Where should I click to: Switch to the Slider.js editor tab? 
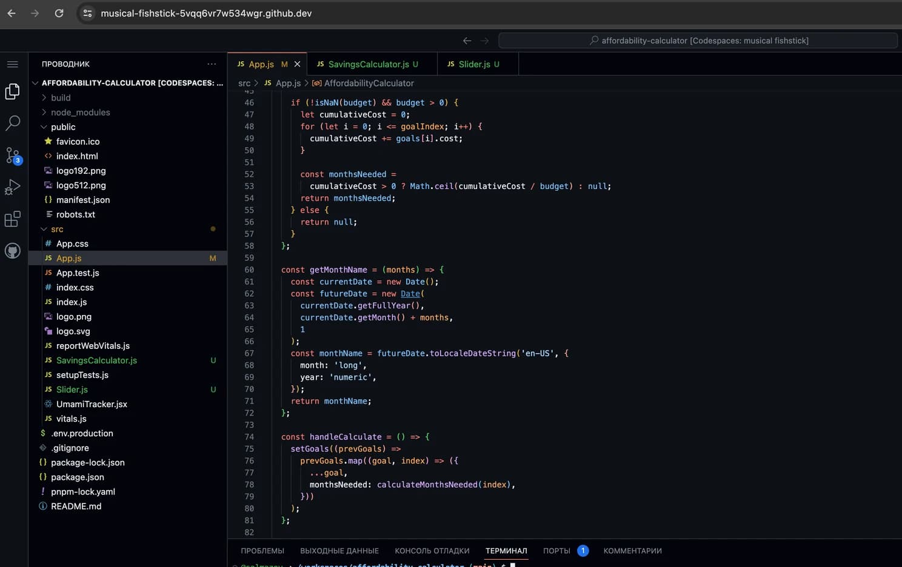(478, 64)
